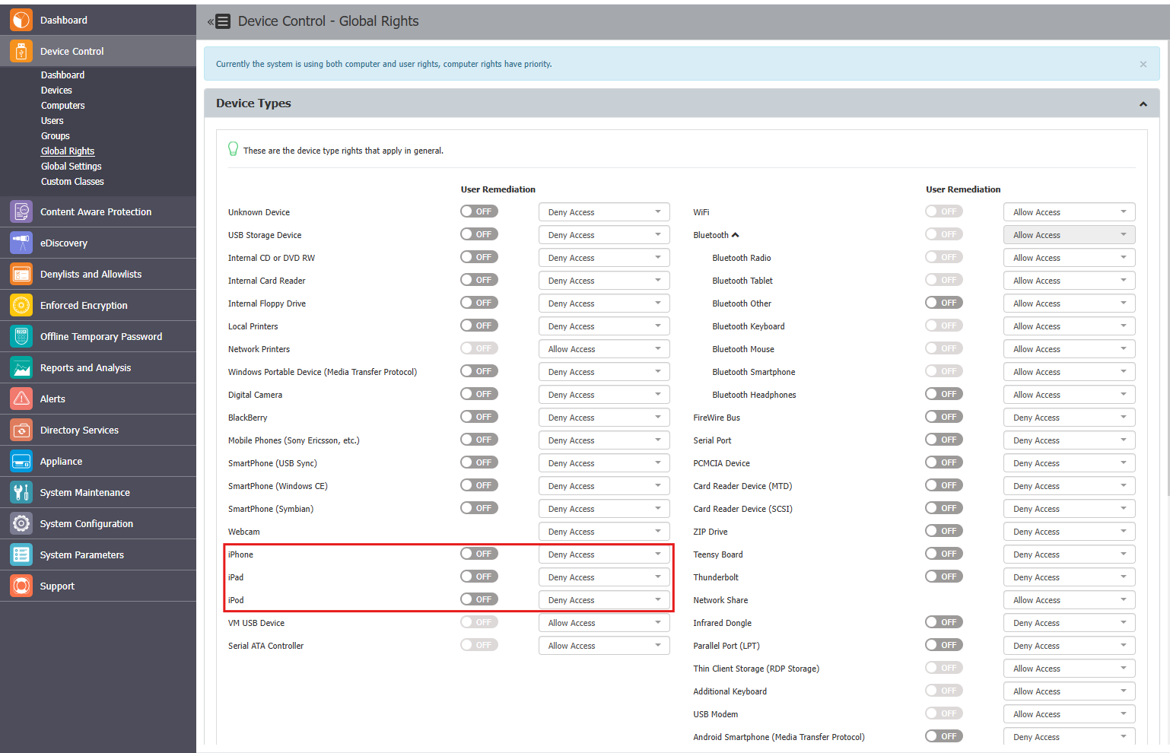Click the Offline Temporary Password icon

21,336
